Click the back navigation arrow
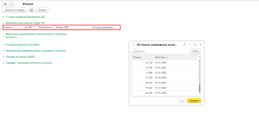259x128 pixels. (6, 4)
